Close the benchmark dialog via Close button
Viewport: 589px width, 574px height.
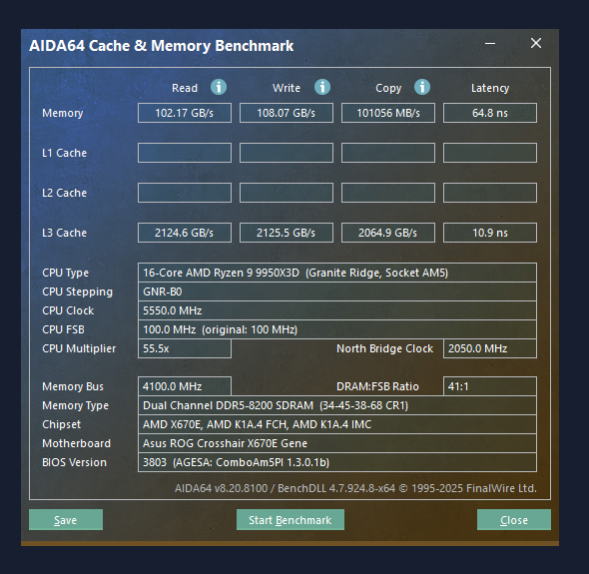pyautogui.click(x=514, y=519)
